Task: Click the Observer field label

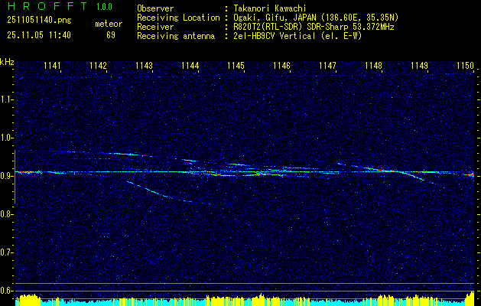Action: pyautogui.click(x=155, y=8)
